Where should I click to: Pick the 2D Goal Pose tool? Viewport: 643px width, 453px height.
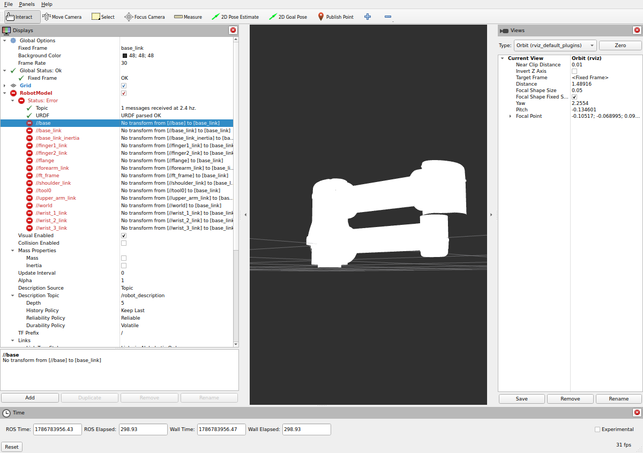[x=288, y=17]
